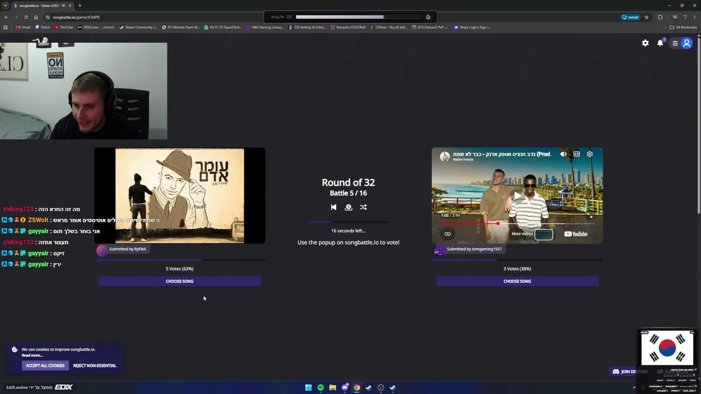The width and height of the screenshot is (701, 394).
Task: View site information icon in address bar
Action: pyautogui.click(x=47, y=17)
